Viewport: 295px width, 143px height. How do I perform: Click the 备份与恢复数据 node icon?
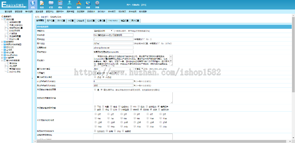coord(5,60)
